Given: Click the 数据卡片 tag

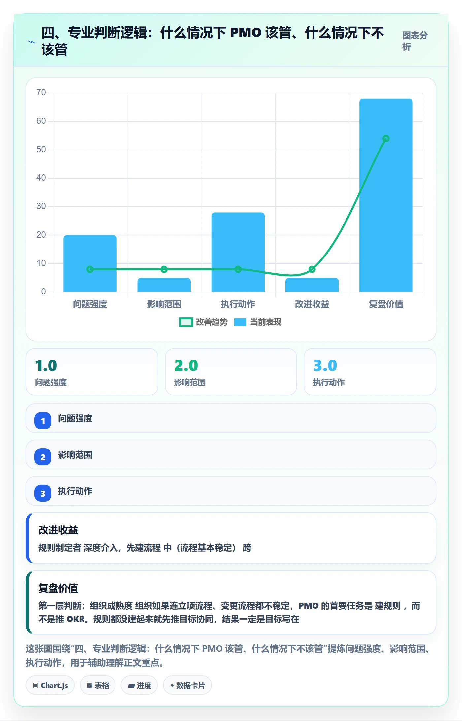Looking at the screenshot, I should (187, 686).
